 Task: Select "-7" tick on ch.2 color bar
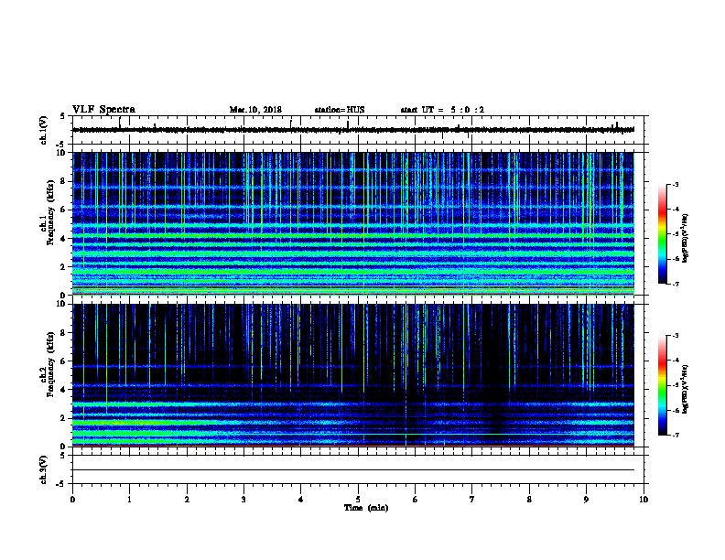(675, 435)
